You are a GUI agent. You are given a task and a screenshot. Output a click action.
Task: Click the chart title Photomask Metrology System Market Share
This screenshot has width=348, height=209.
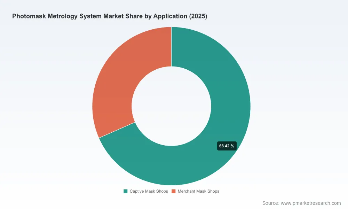click(x=110, y=16)
